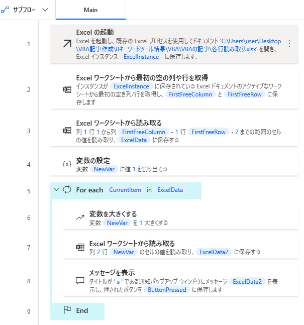Click the For each loop icon

pyautogui.click(x=67, y=190)
